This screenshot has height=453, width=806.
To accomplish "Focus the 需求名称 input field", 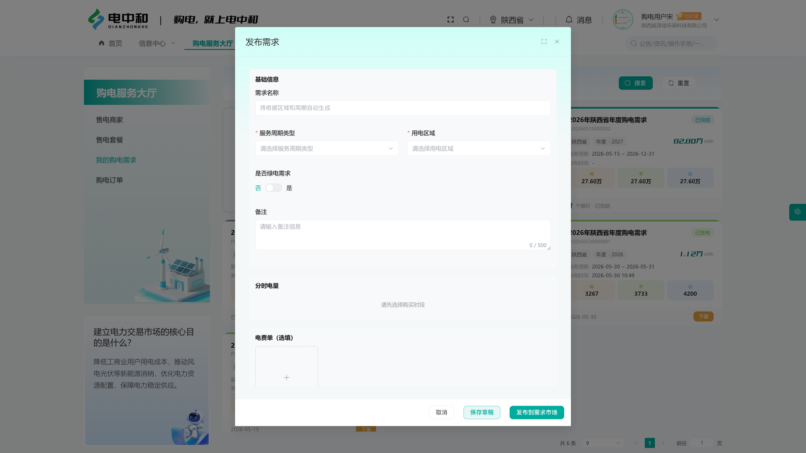I will 403,108.
